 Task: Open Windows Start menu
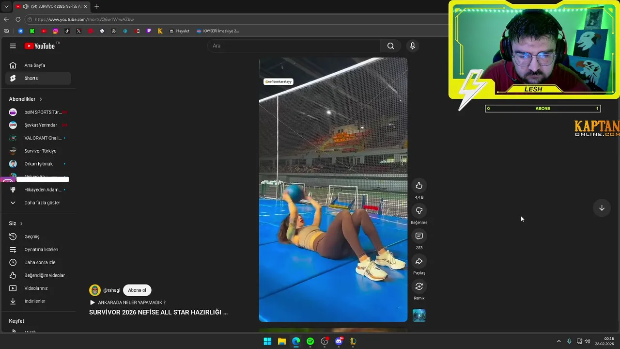[x=267, y=341]
